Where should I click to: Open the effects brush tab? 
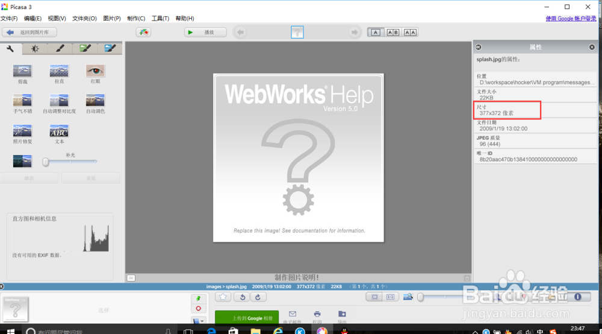pyautogui.click(x=60, y=48)
